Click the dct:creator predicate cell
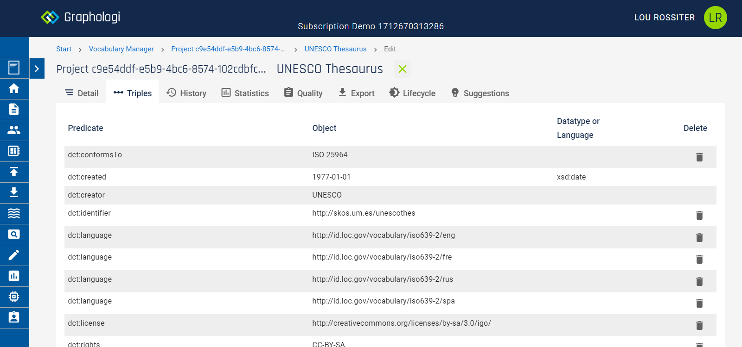This screenshot has width=742, height=347. 86,195
